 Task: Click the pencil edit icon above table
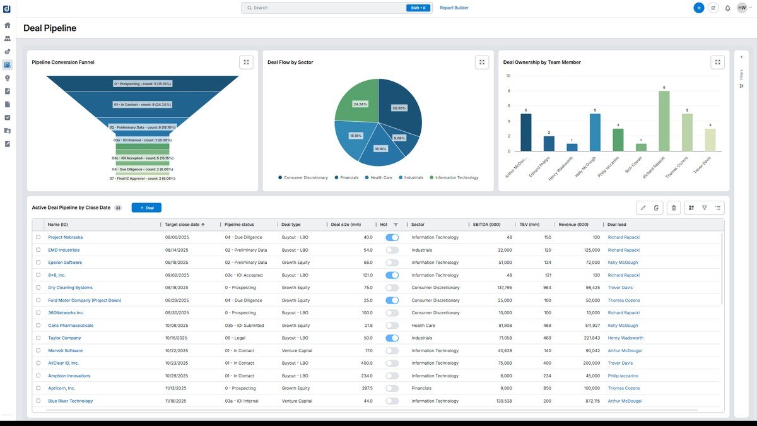coord(643,208)
